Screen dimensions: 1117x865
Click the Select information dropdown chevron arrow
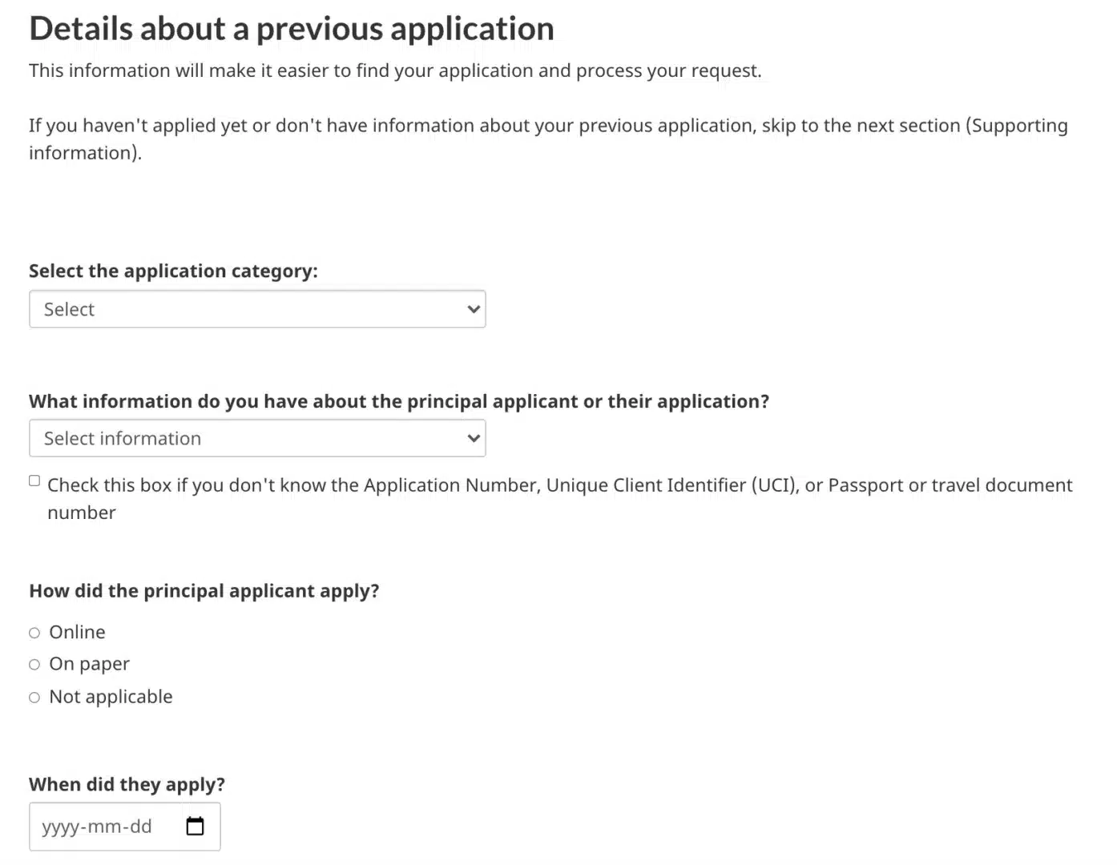click(474, 438)
